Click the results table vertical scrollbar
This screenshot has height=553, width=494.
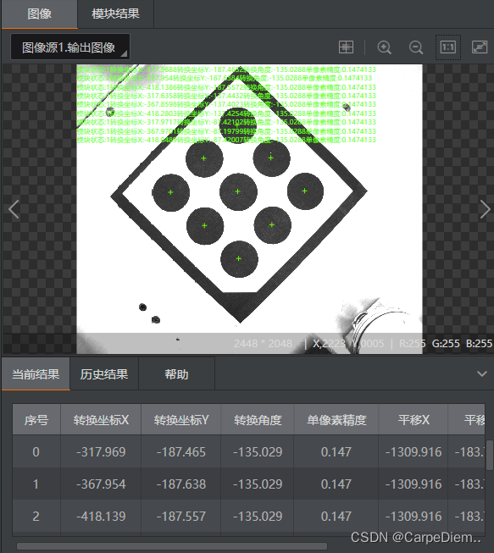click(x=490, y=455)
